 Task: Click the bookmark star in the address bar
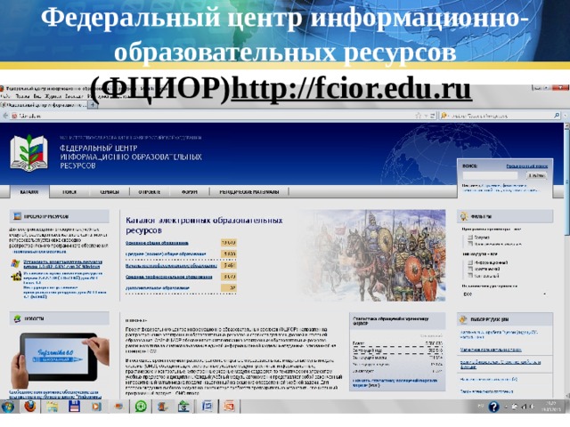[x=418, y=116]
